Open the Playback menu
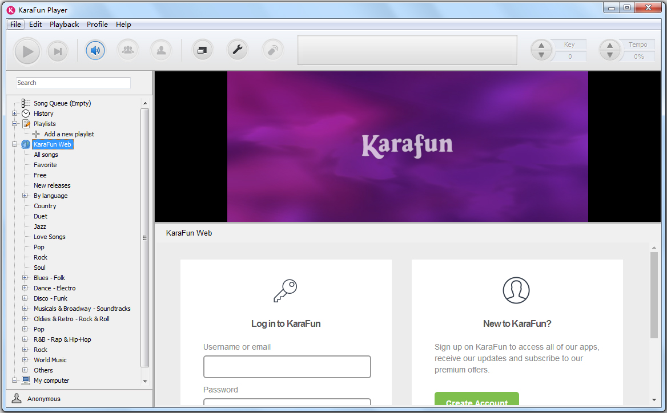The height and width of the screenshot is (413, 667). tap(64, 24)
